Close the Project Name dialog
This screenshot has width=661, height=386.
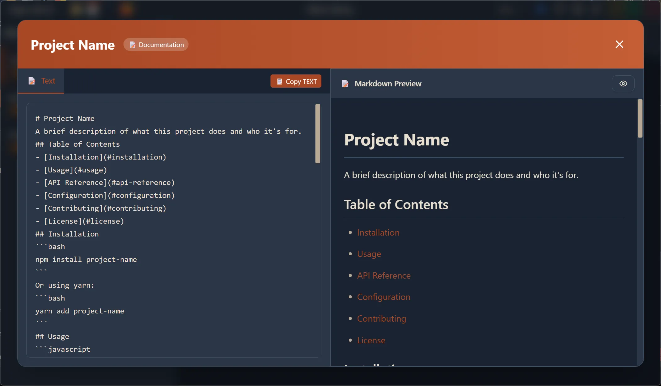click(619, 44)
